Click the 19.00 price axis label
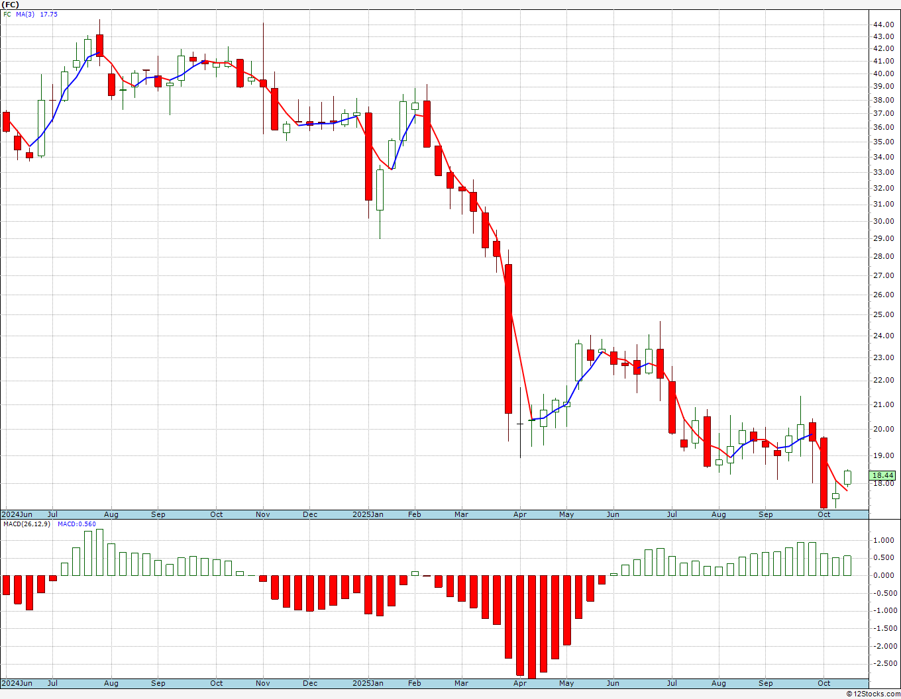901x699 pixels. pos(884,455)
